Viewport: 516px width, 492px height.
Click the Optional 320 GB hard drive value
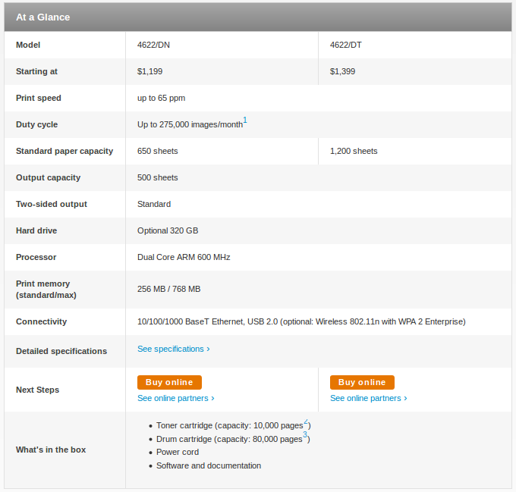[x=168, y=230]
